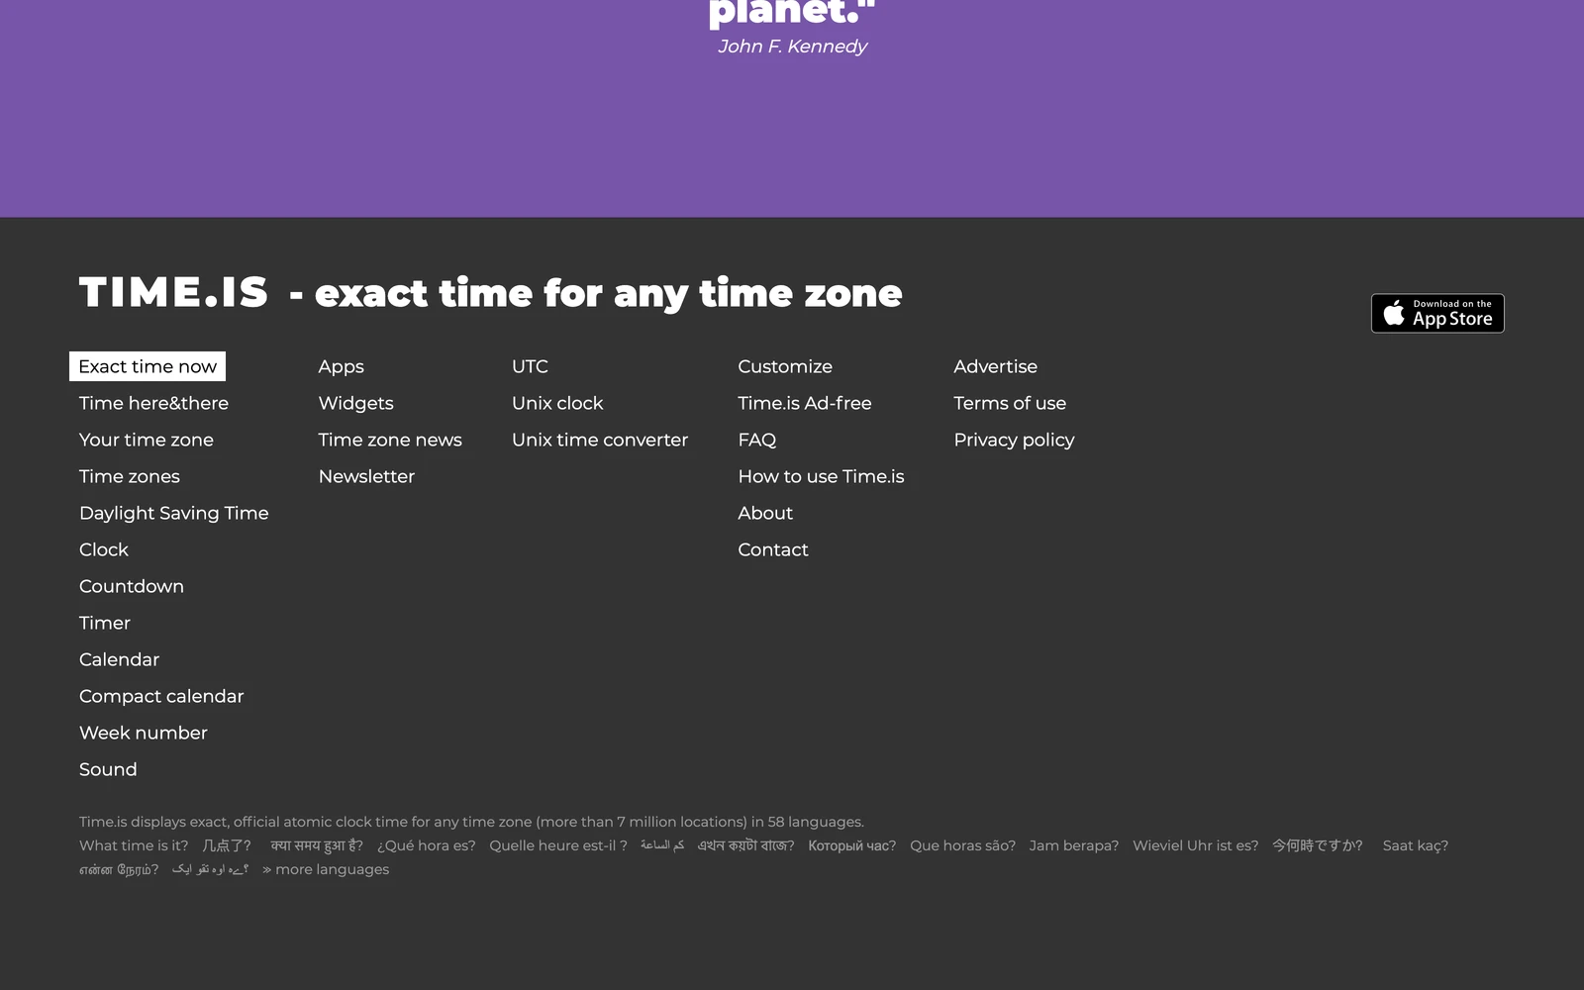1584x990 pixels.
Task: Open Compact calendar link
Action: (x=161, y=696)
